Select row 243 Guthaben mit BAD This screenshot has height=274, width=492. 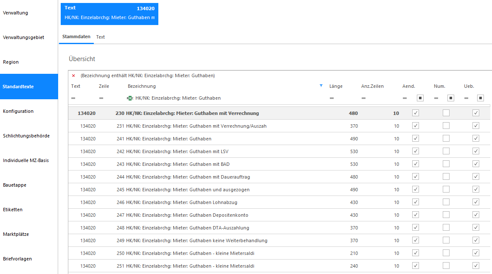(279, 164)
